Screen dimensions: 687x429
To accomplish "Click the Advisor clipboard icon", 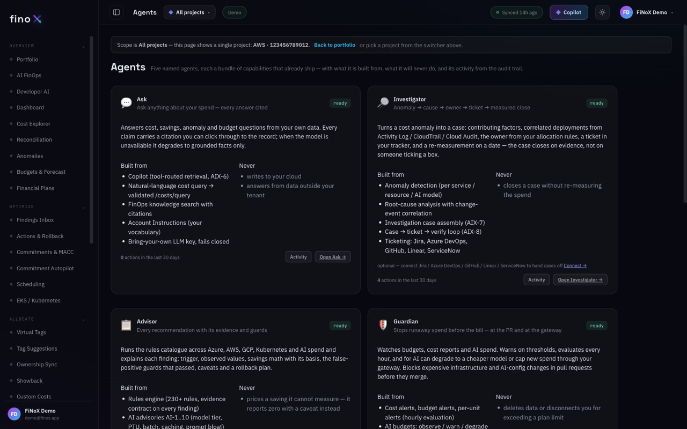I will click(126, 326).
